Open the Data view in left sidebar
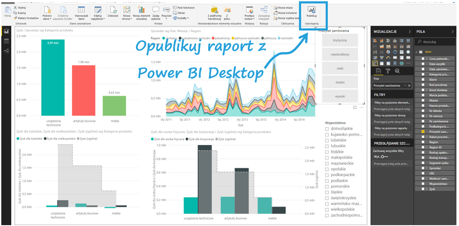459x226 pixels. [6, 41]
